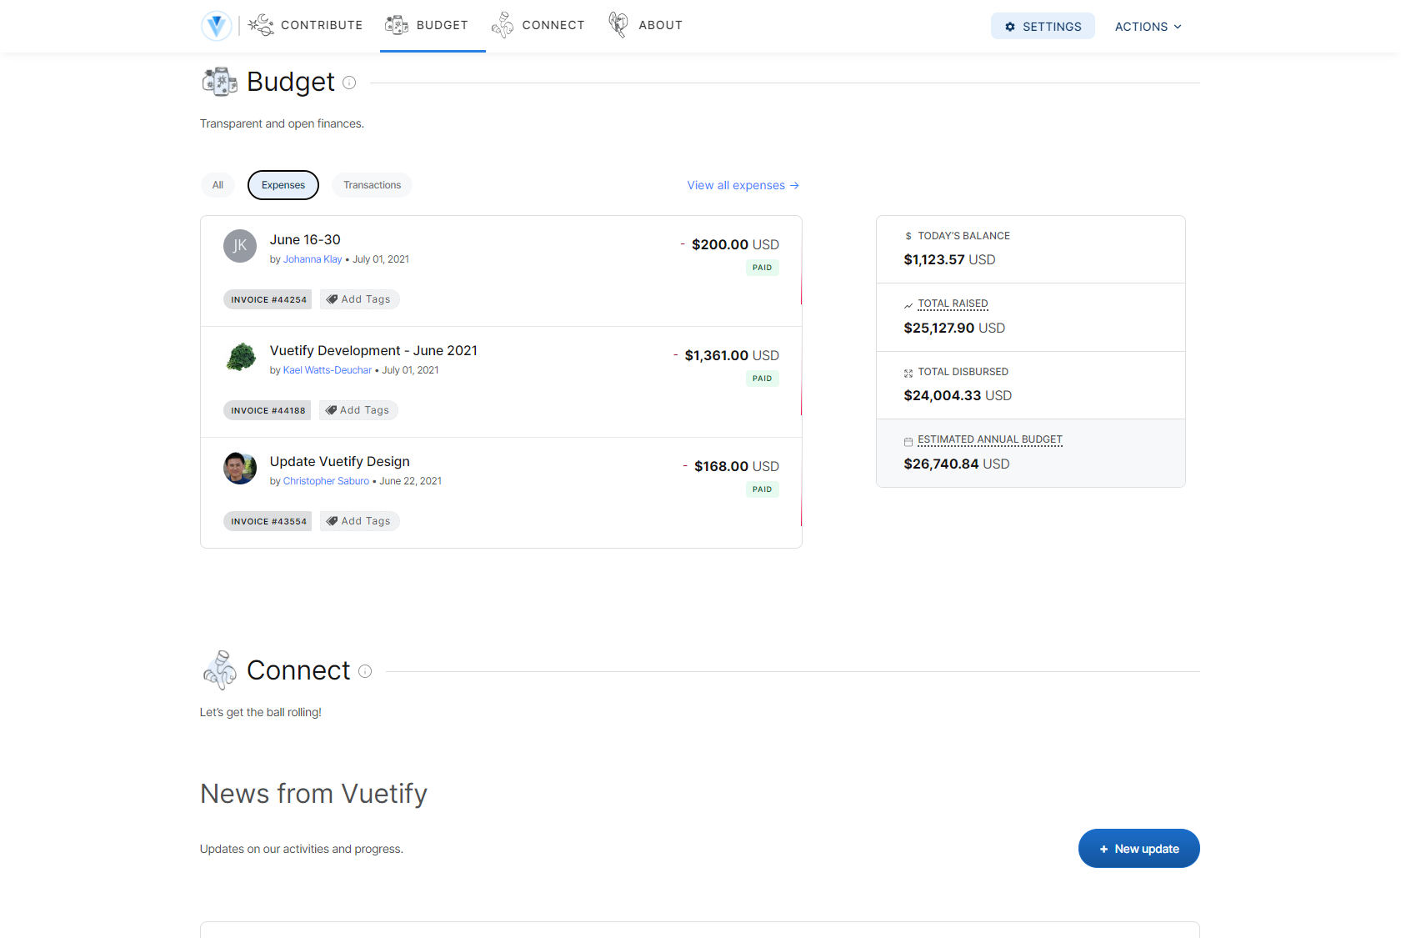Click calendar icon beside Estimated Annual Budget
Image resolution: width=1401 pixels, height=938 pixels.
908,442
